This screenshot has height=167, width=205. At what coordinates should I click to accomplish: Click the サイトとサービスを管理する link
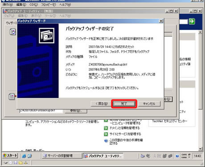point(125,134)
